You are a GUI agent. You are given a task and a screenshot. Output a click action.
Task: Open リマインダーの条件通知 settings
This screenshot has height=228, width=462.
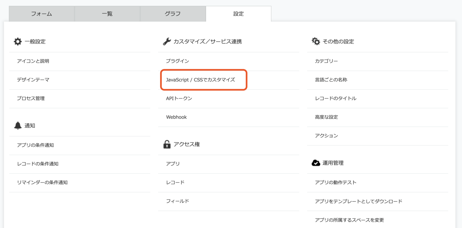[42, 182]
